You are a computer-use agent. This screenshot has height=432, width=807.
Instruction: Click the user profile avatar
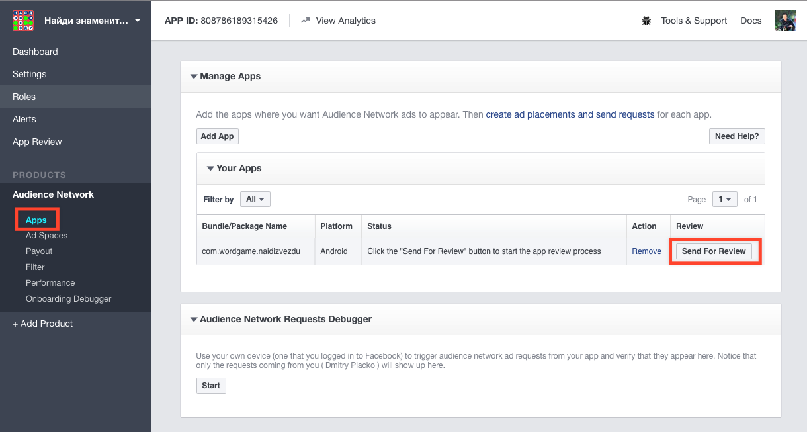[786, 21]
